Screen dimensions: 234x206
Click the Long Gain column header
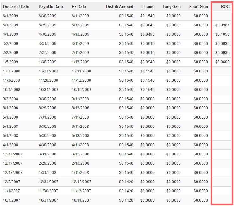[x=172, y=7]
